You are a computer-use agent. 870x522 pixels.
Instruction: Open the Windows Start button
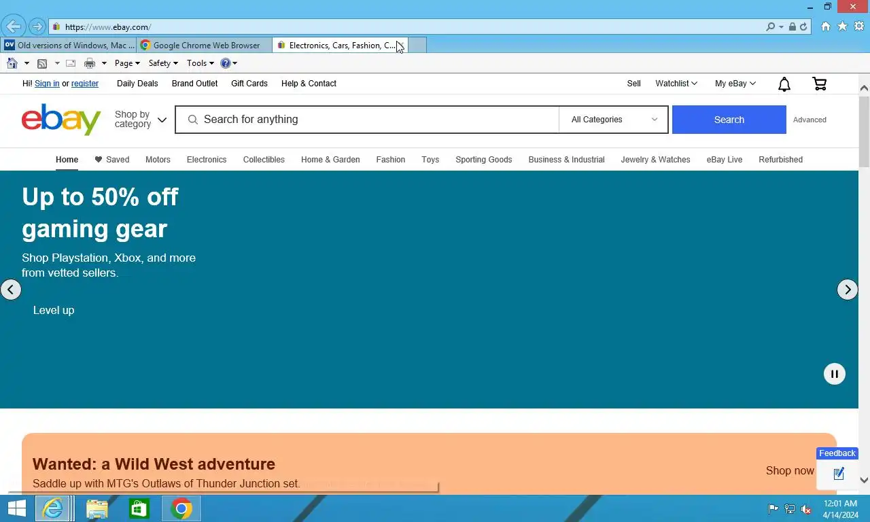16,508
